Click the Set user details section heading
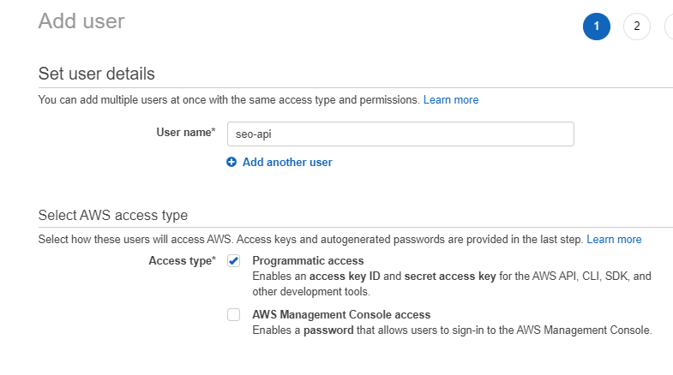This screenshot has height=375, width=673. click(97, 74)
